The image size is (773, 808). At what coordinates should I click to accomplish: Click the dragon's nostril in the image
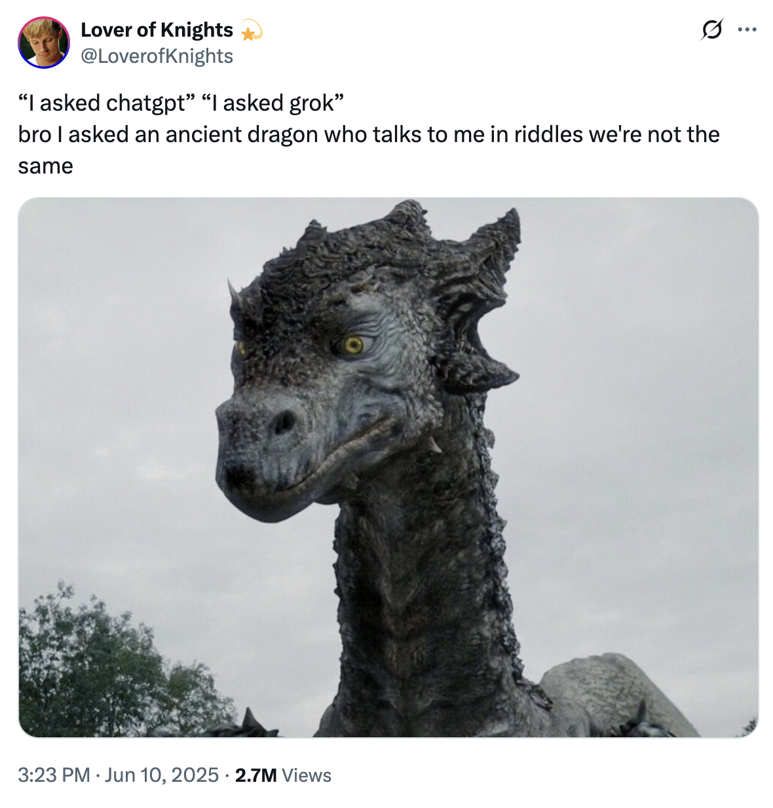point(284,422)
